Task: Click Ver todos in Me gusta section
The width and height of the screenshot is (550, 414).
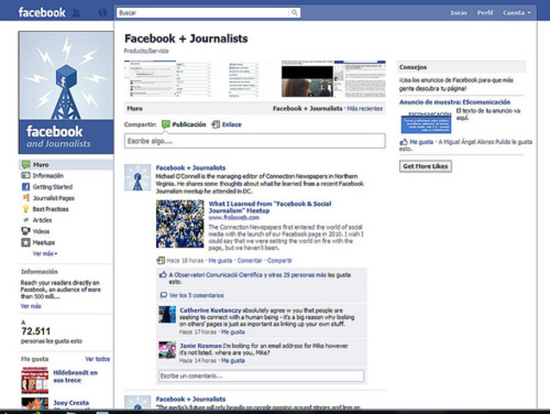Action: click(x=97, y=359)
